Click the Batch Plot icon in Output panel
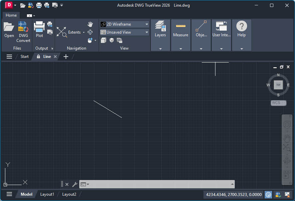Viewport: 295px width, 201px height. point(51,24)
